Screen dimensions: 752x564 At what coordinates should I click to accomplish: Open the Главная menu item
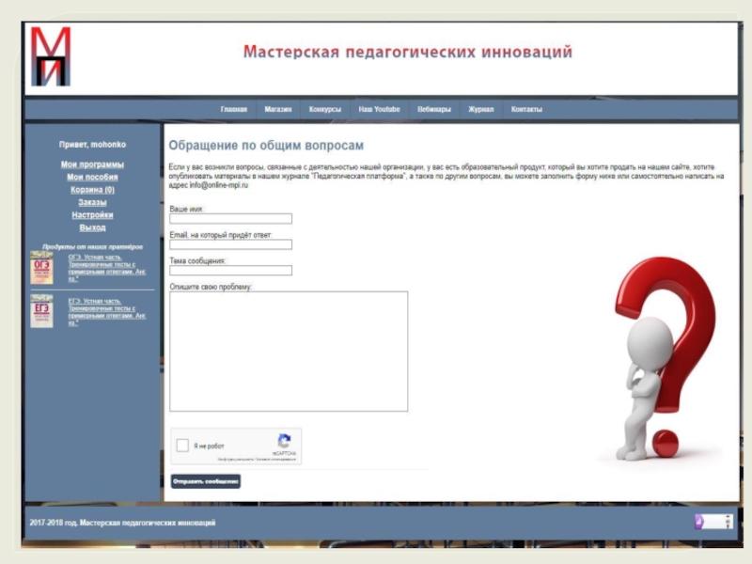(x=234, y=110)
